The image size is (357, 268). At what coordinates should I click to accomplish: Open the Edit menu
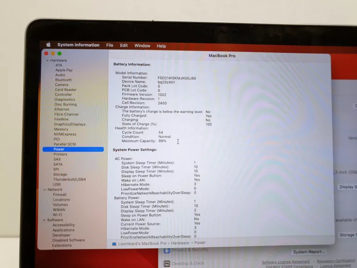coord(124,46)
